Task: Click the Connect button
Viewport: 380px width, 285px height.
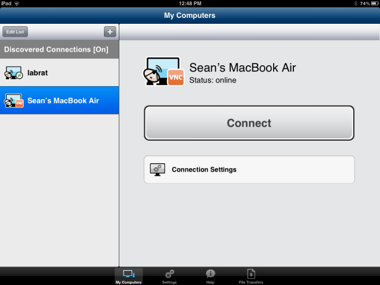Action: [x=249, y=123]
